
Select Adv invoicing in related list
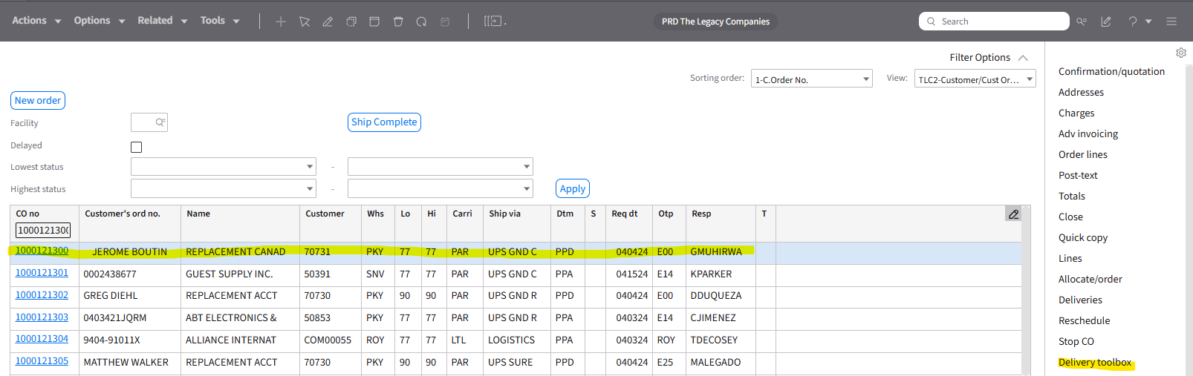(x=1088, y=133)
